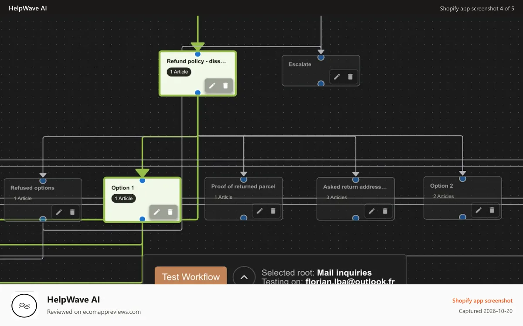The width and height of the screenshot is (523, 326).
Task: Delete the Proof of returned parcel node
Action: point(273,211)
